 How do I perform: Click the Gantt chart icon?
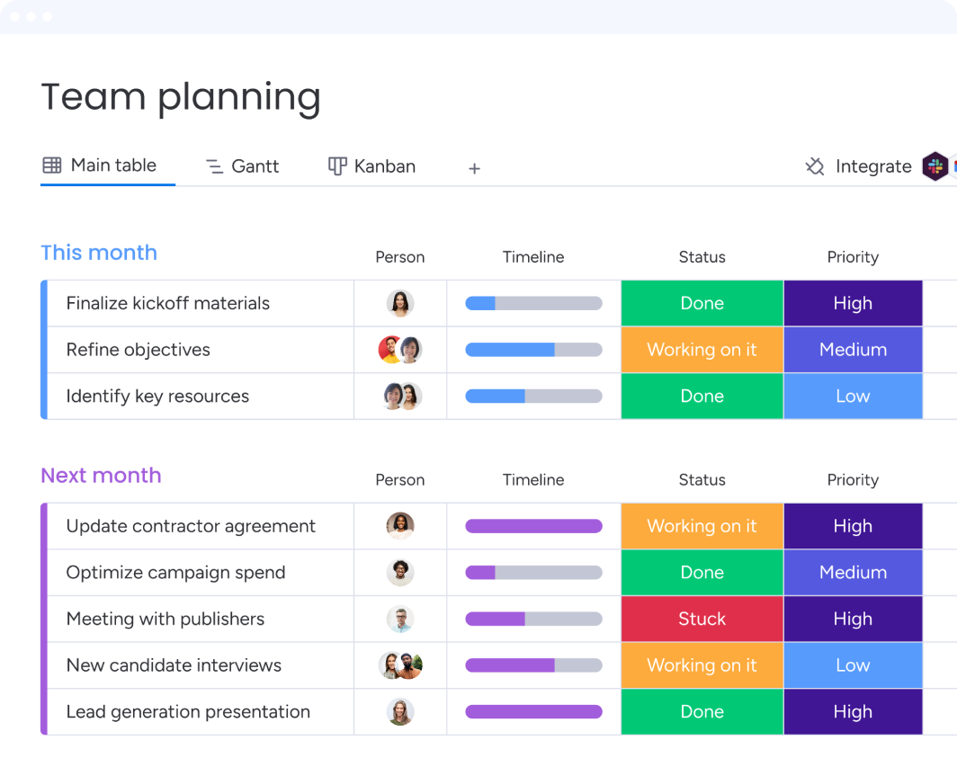click(x=213, y=165)
